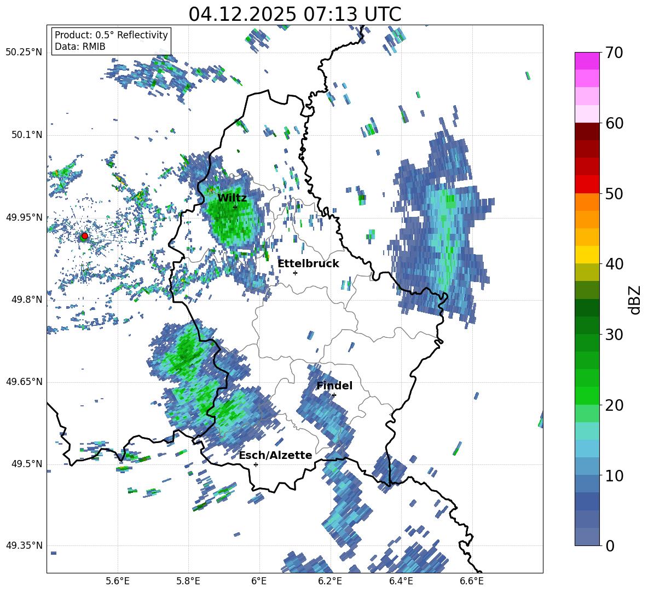Click the 6.2°E longitude label

coord(330,581)
